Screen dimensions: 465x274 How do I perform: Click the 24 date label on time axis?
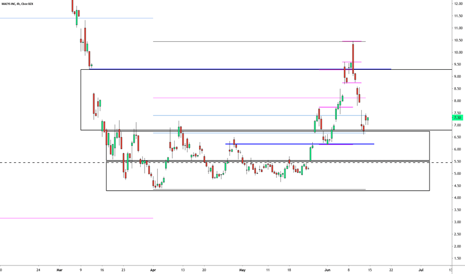[38, 270]
